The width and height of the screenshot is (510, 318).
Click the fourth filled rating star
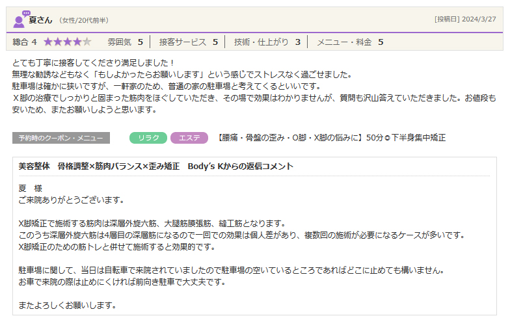pyautogui.click(x=77, y=42)
